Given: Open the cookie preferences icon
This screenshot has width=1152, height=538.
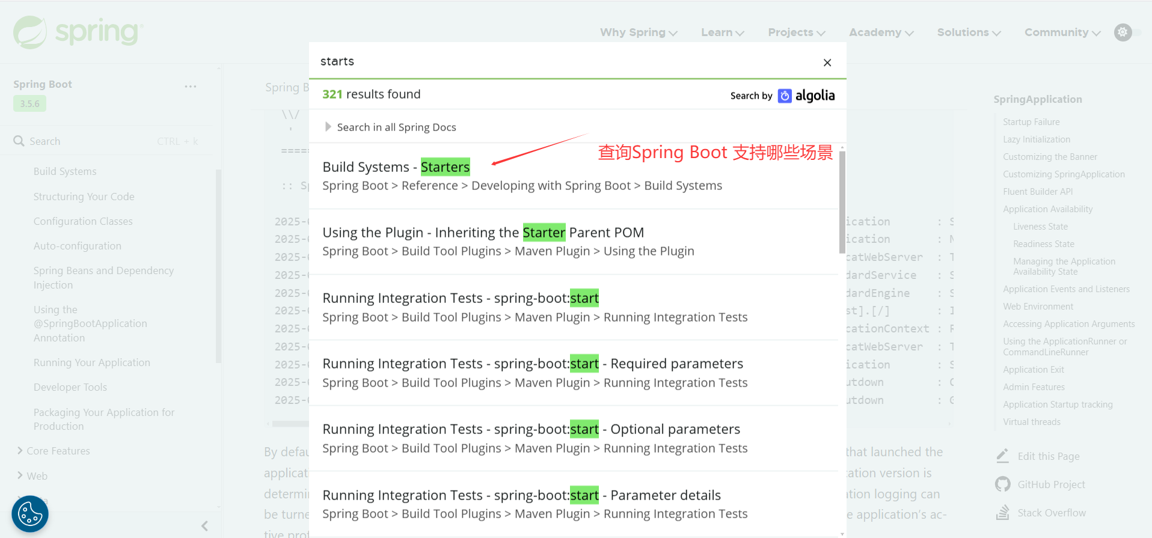Looking at the screenshot, I should click(30, 514).
